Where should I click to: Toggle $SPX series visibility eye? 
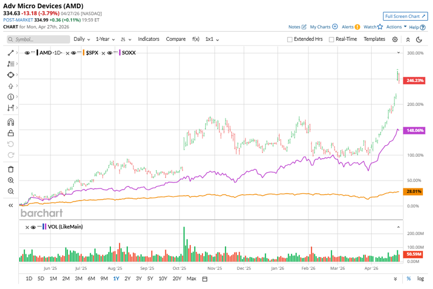(x=73, y=53)
